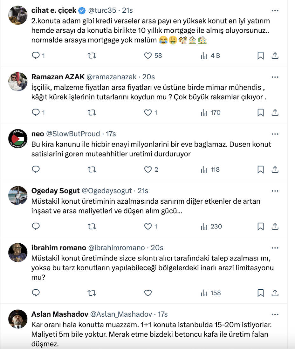
Task: Expand more options for Aslan Mashadov's tweet
Action: [275, 314]
